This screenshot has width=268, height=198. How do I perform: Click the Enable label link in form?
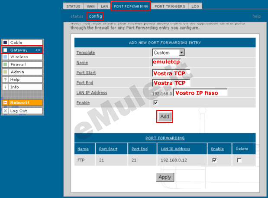point(83,102)
